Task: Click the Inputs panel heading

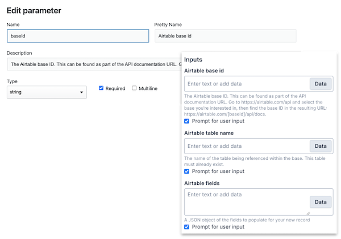Action: tap(193, 60)
